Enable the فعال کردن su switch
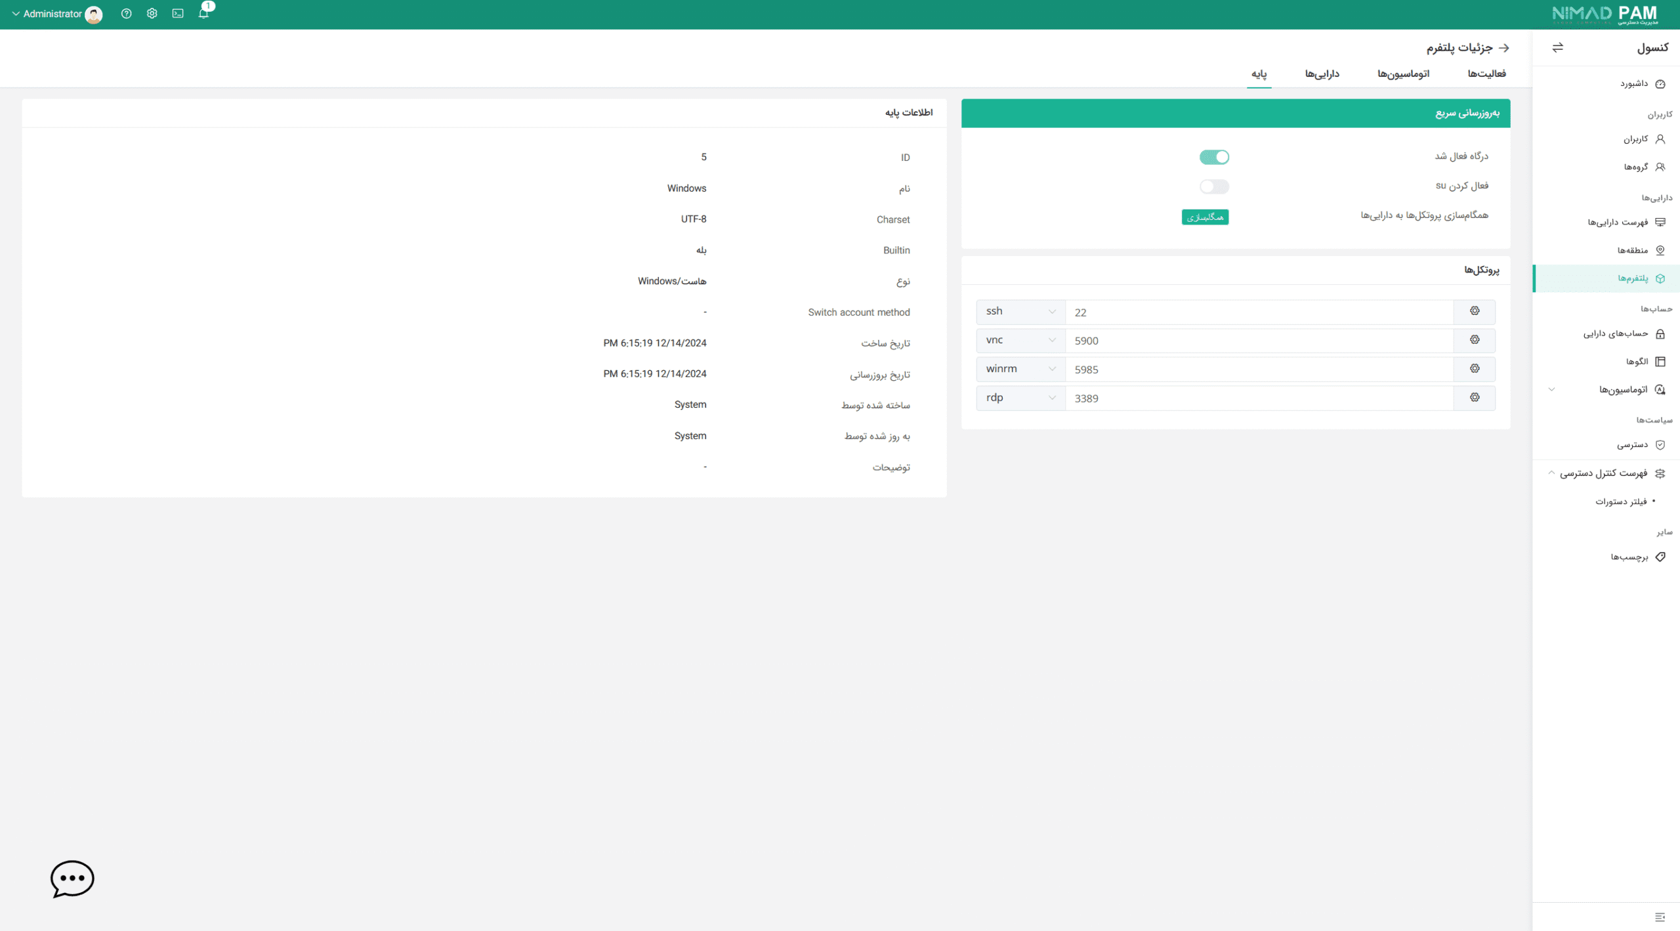 coord(1214,186)
